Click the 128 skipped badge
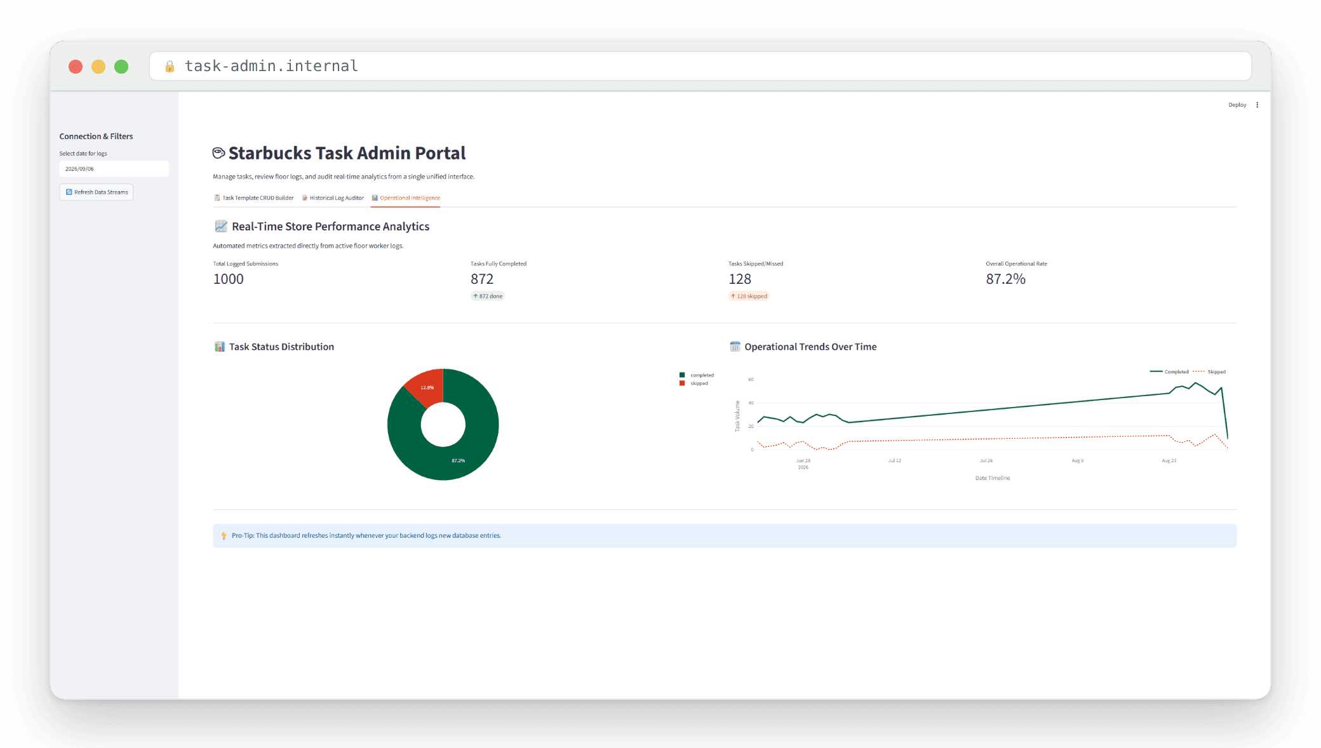Image resolution: width=1321 pixels, height=748 pixels. (749, 297)
